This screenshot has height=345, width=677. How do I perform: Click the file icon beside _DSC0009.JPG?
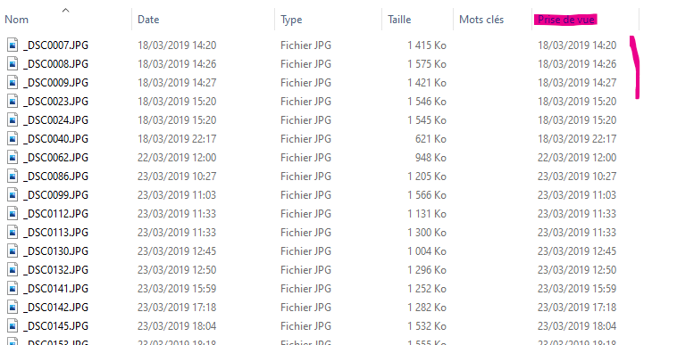tap(13, 83)
